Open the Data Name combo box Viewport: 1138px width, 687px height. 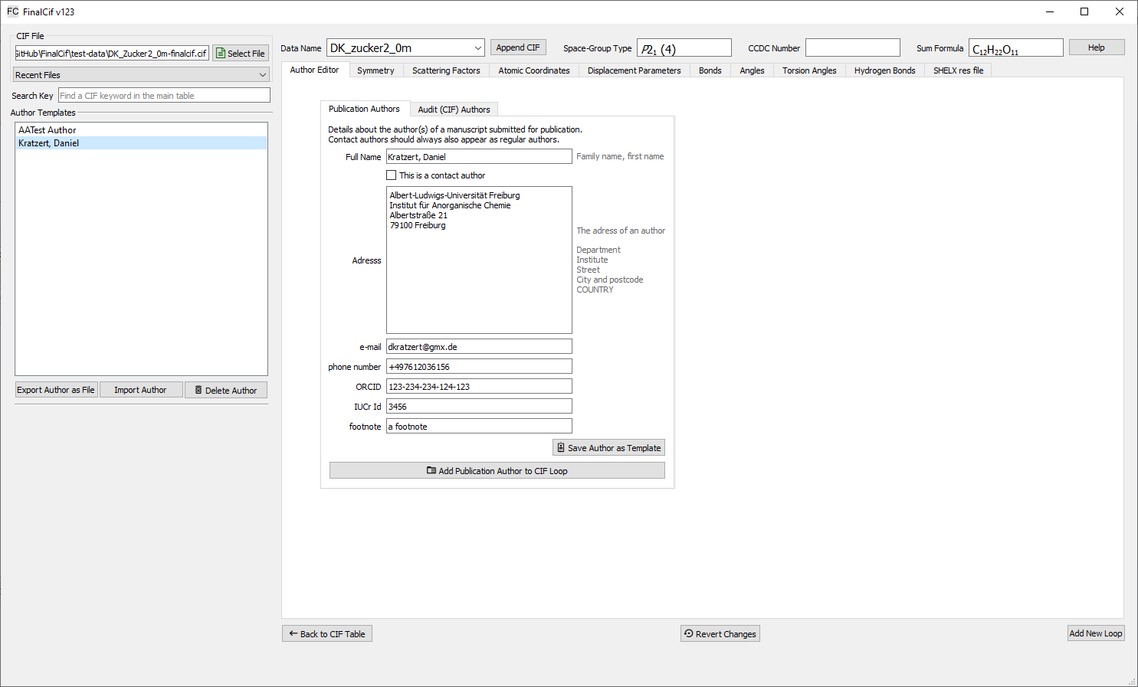[x=477, y=48]
